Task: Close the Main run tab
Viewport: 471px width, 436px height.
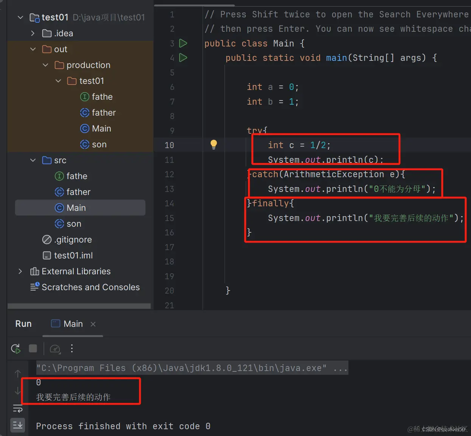Action: (x=93, y=324)
